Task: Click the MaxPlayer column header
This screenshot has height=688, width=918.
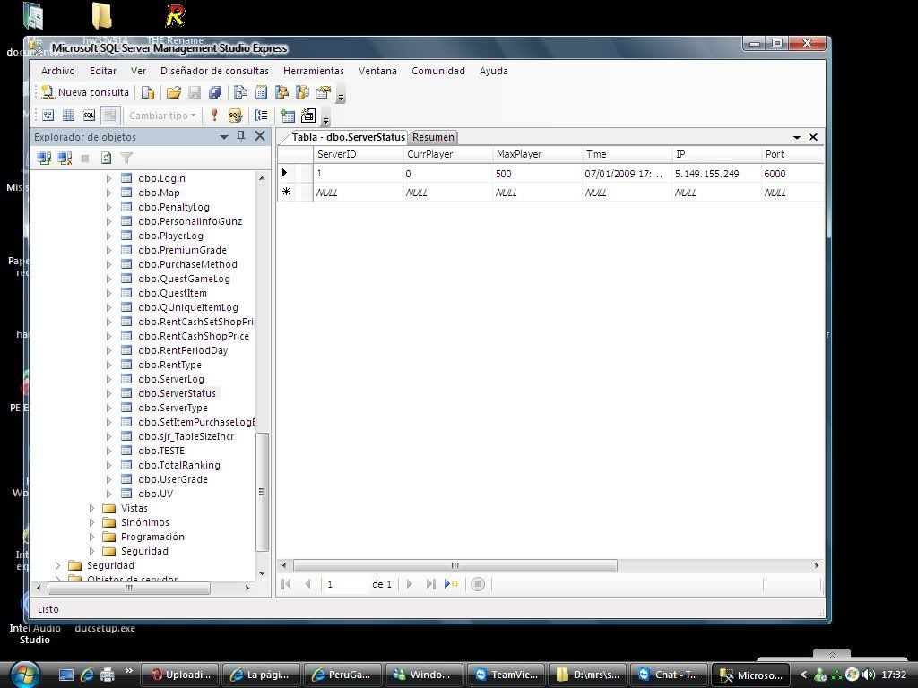Action: 537,154
